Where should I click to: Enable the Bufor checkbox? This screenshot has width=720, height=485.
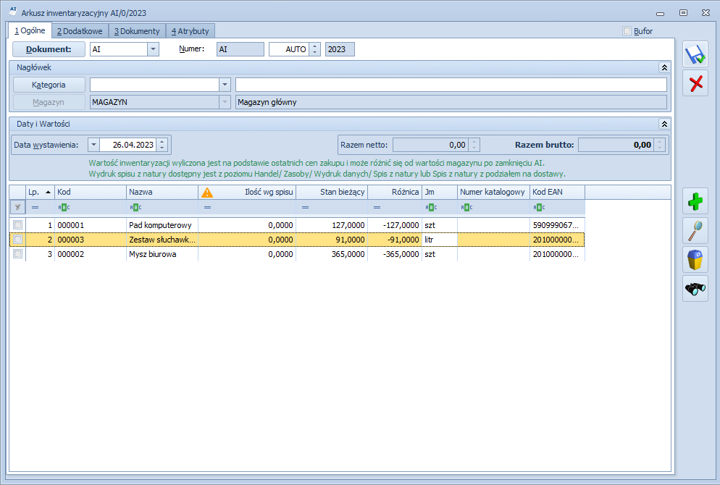(x=627, y=31)
